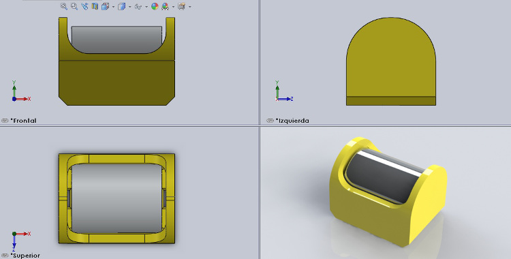Select the Zoom to Area tool
Screen dimensions: 511x259
[x=74, y=6]
